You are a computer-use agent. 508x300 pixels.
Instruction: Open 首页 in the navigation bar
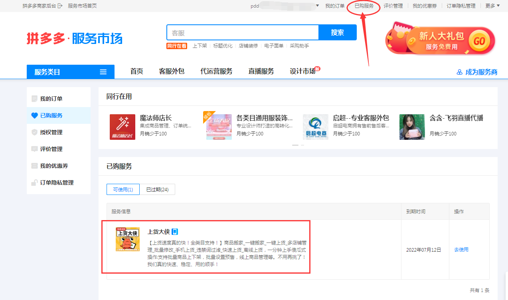pos(136,72)
